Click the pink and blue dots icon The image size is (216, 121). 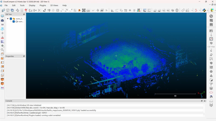tap(2, 88)
